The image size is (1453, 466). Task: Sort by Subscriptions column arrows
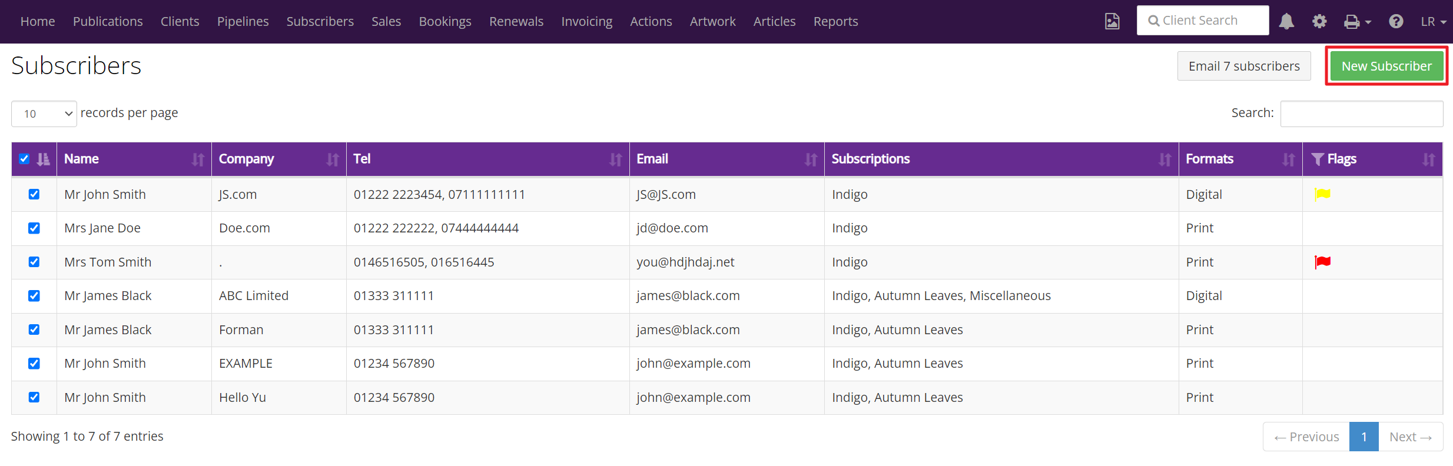1165,159
